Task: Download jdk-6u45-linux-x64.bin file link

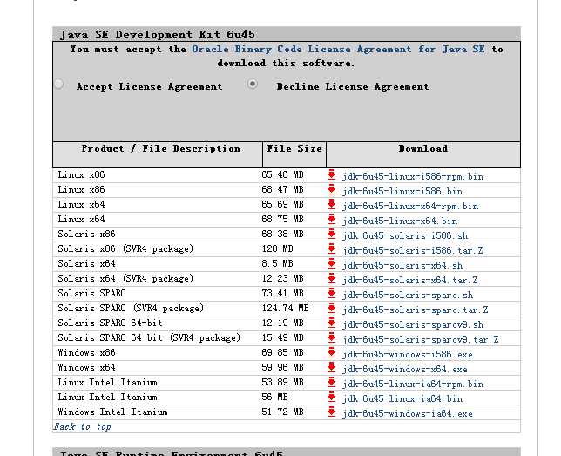Action: [400, 221]
